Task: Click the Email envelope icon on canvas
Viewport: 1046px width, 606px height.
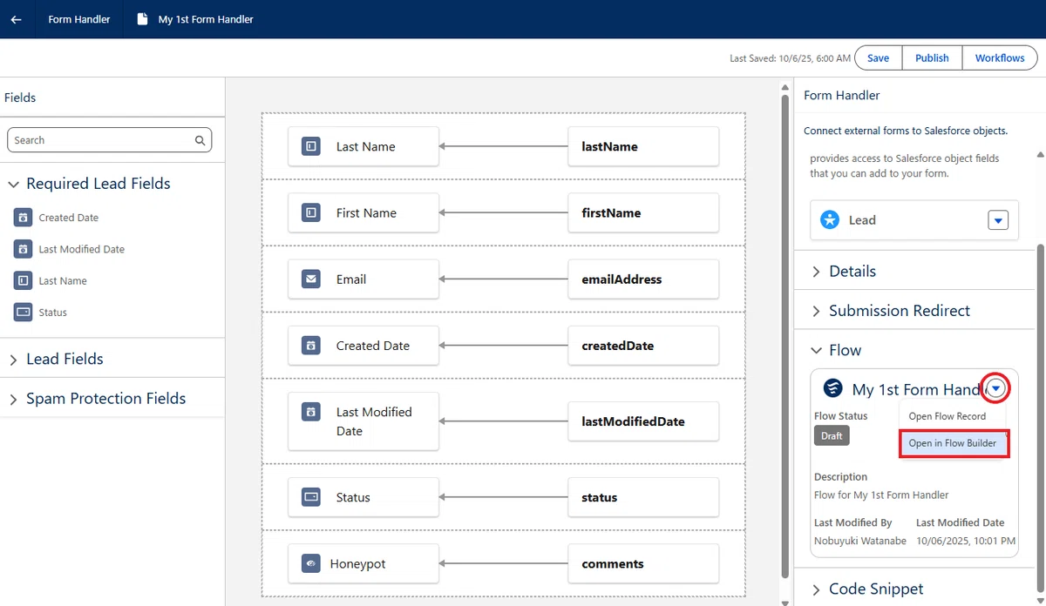Action: (x=310, y=279)
